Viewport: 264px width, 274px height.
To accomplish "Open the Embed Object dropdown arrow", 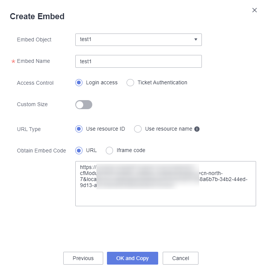I will pyautogui.click(x=196, y=40).
